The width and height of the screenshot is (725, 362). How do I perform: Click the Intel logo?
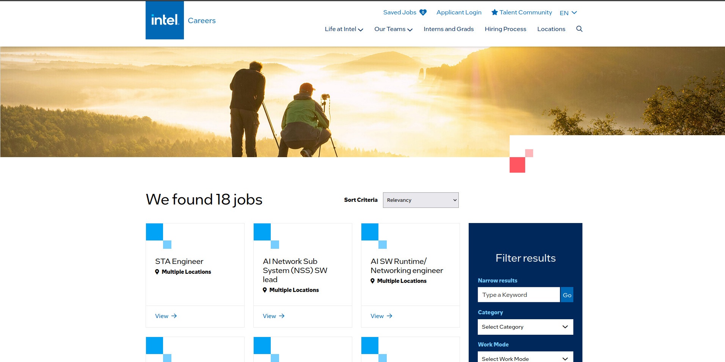tap(165, 20)
